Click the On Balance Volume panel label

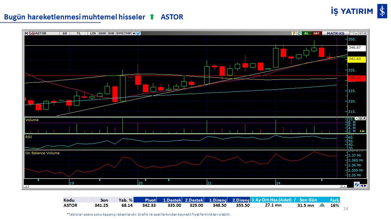coord(42,153)
